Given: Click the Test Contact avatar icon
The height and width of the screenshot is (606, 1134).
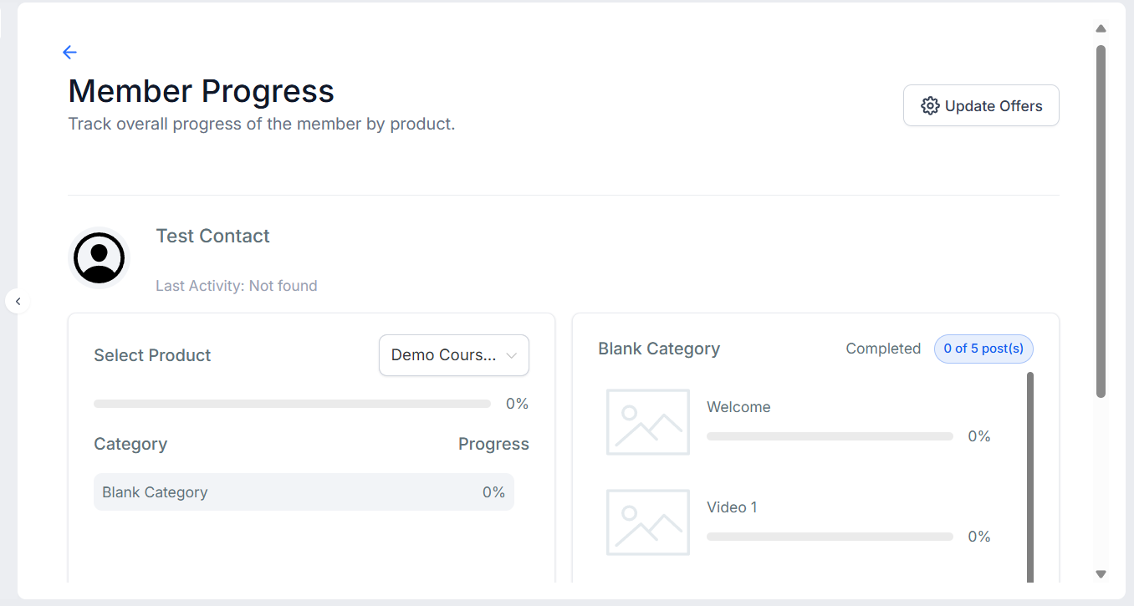Looking at the screenshot, I should click(99, 258).
